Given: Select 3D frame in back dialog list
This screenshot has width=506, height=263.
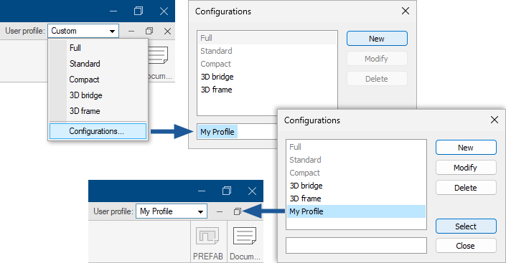Looking at the screenshot, I should (x=267, y=90).
